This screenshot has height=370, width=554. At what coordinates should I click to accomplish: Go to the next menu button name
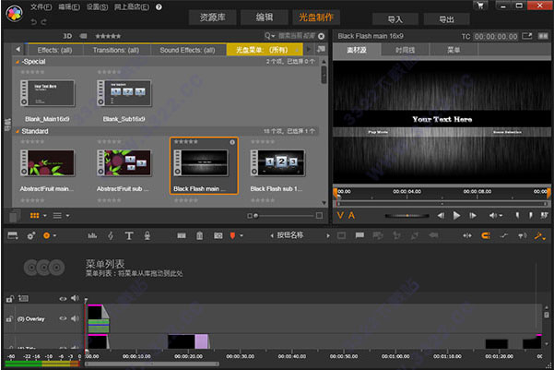[x=328, y=235]
